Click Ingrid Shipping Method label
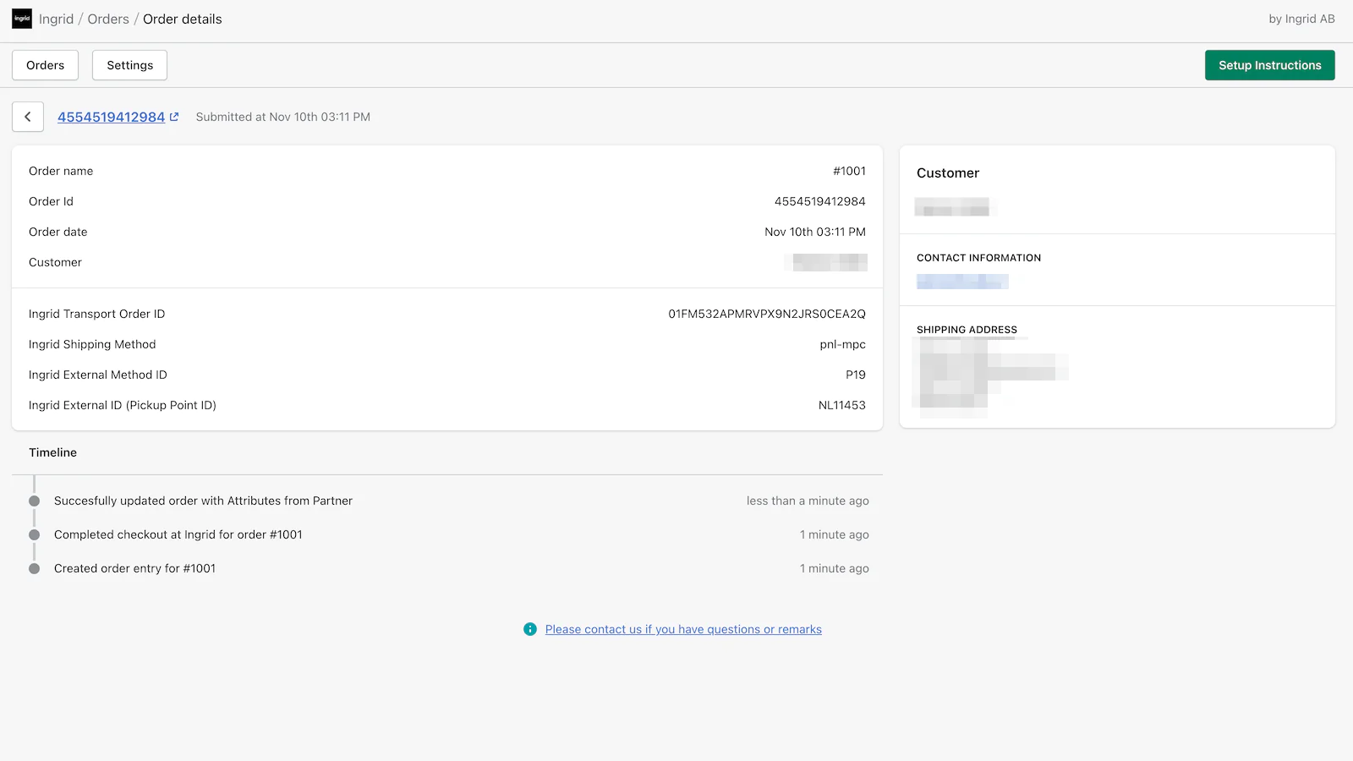The width and height of the screenshot is (1353, 761). pos(92,344)
